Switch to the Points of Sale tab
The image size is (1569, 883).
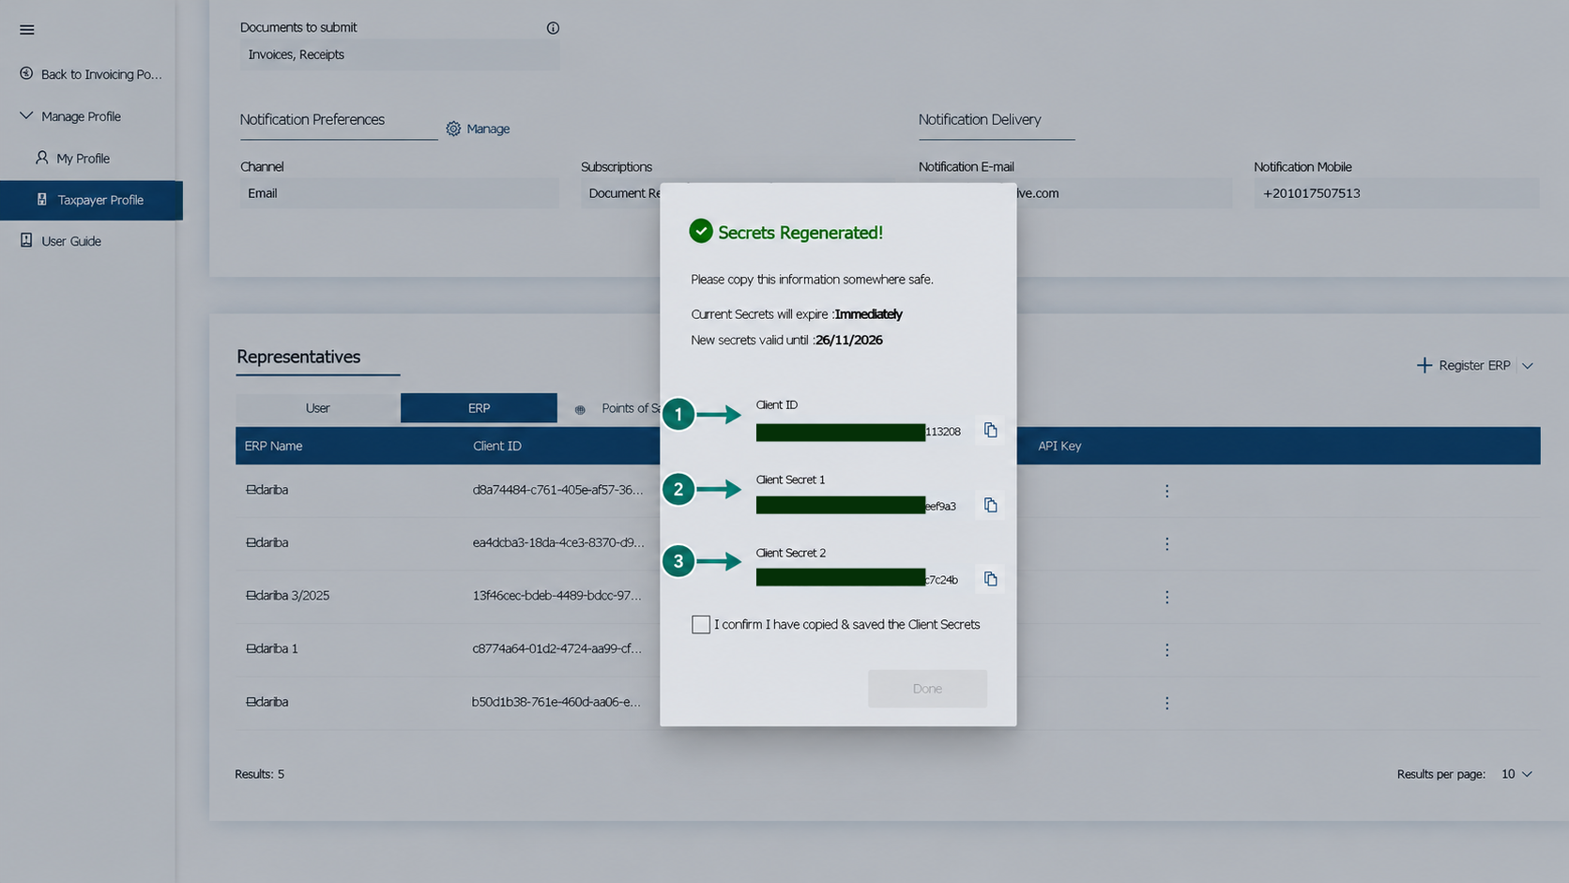pyautogui.click(x=616, y=408)
